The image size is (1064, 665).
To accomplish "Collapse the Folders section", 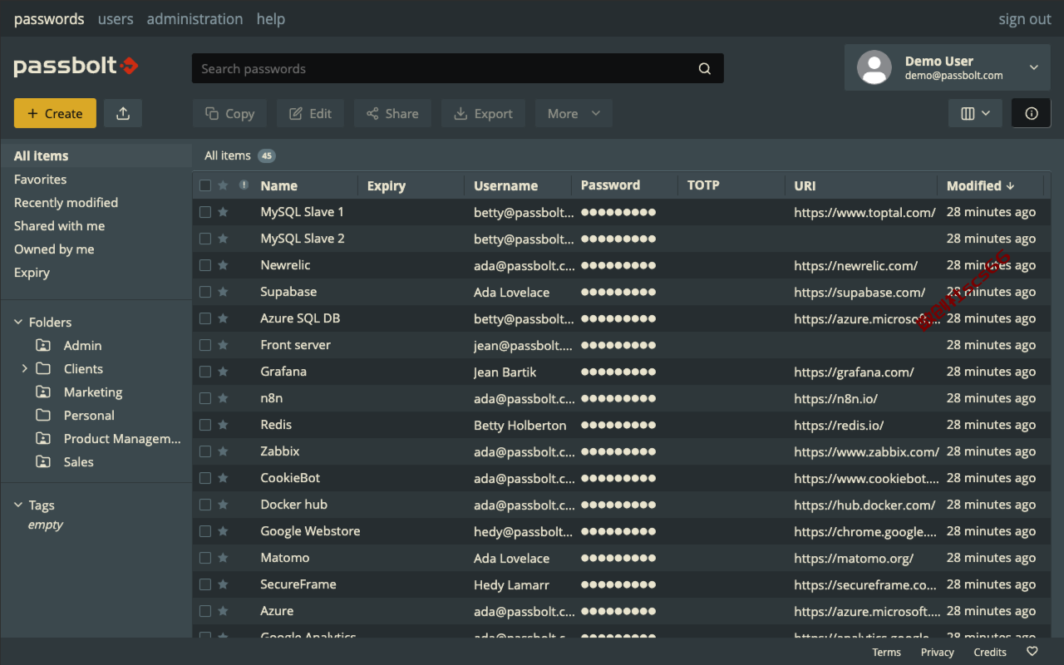I will 18,322.
